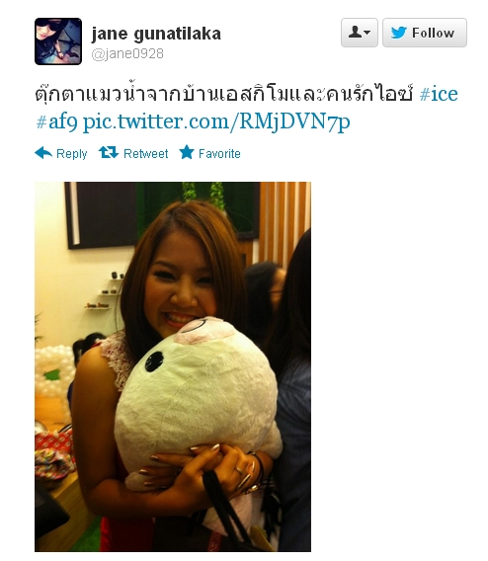This screenshot has width=488, height=561.
Task: Open the #ice hashtag
Action: click(x=439, y=94)
